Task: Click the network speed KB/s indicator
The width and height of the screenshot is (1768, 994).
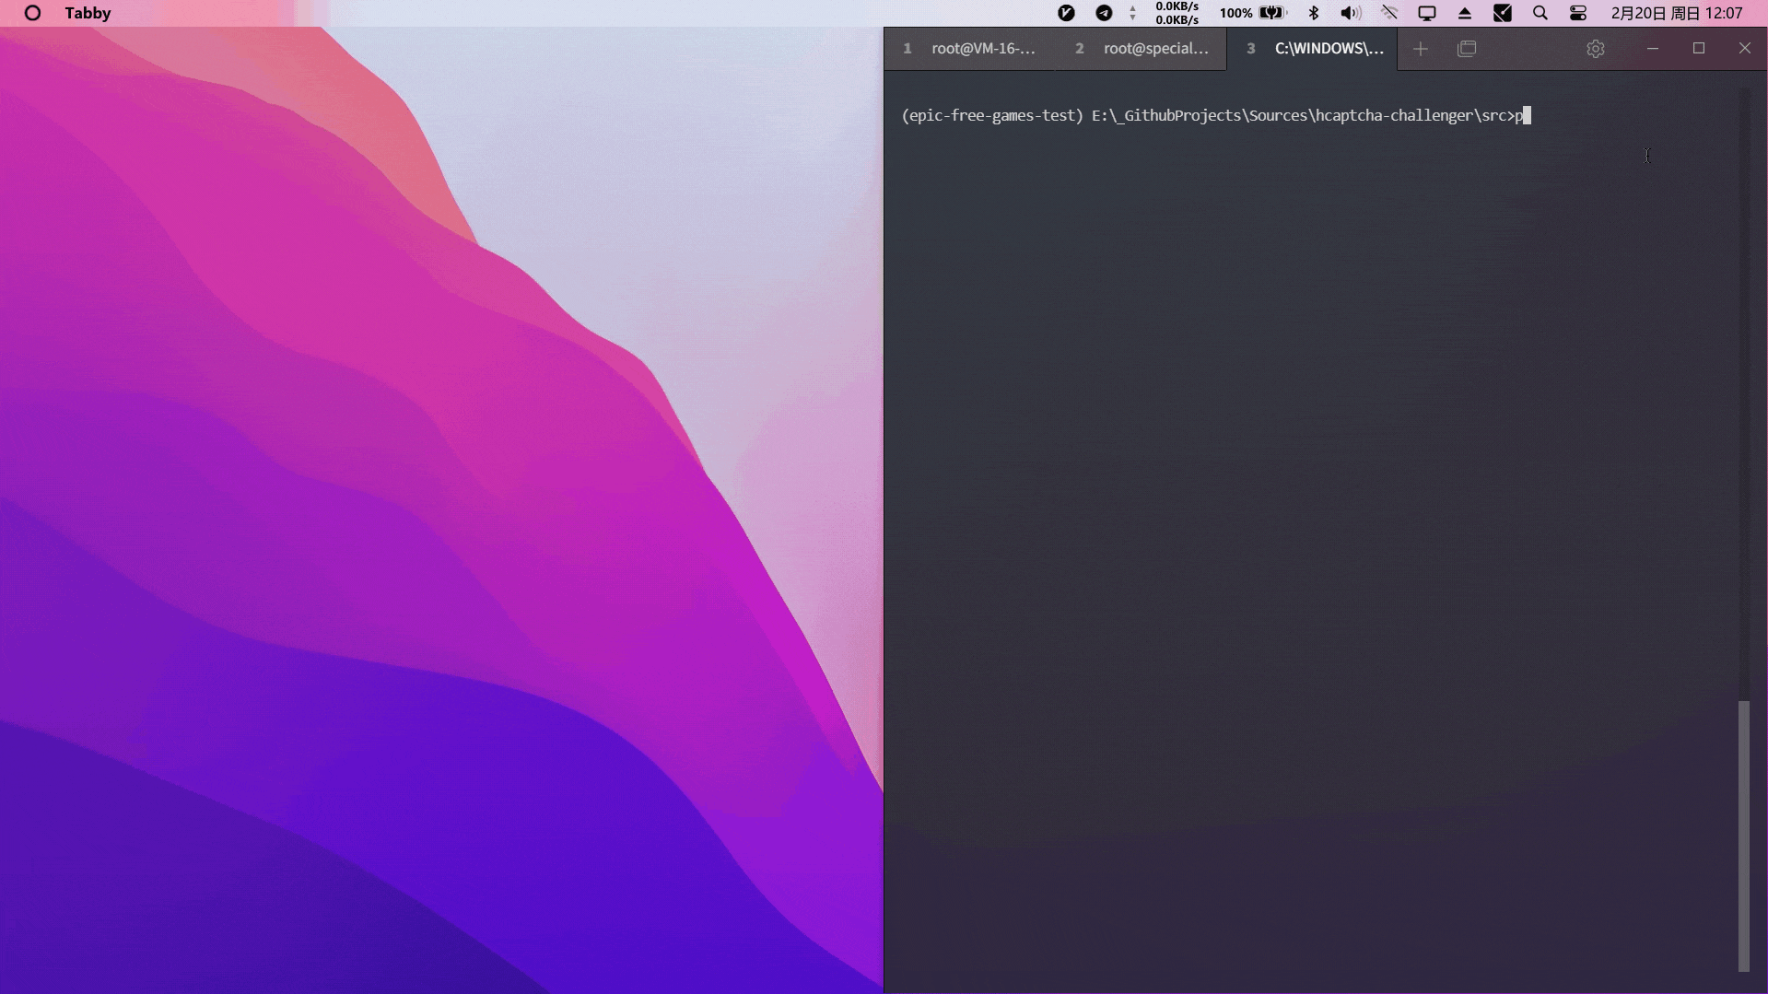Action: coord(1177,13)
